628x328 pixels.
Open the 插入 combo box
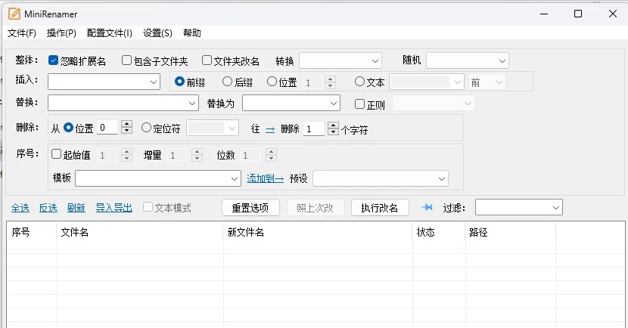pos(104,82)
